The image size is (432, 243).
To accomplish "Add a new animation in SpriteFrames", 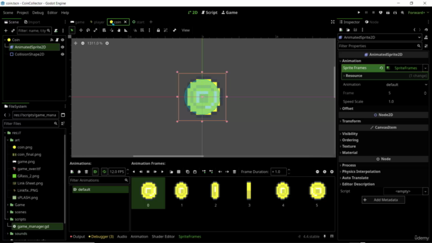I will (x=72, y=171).
